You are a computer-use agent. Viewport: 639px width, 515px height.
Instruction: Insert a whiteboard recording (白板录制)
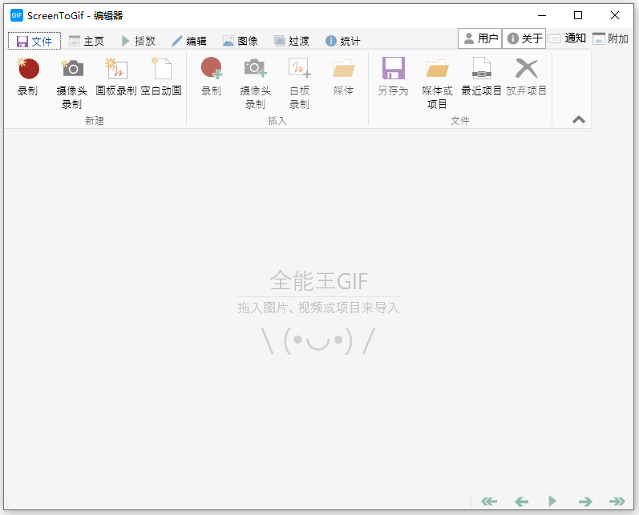coord(300,83)
